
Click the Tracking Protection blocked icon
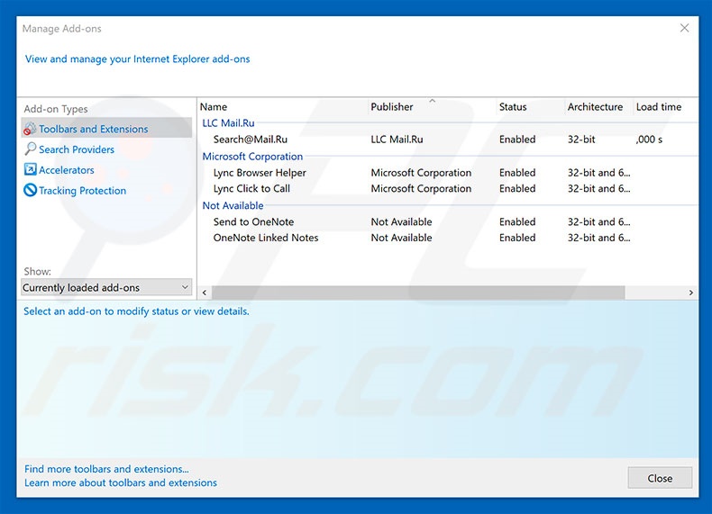[x=30, y=190]
